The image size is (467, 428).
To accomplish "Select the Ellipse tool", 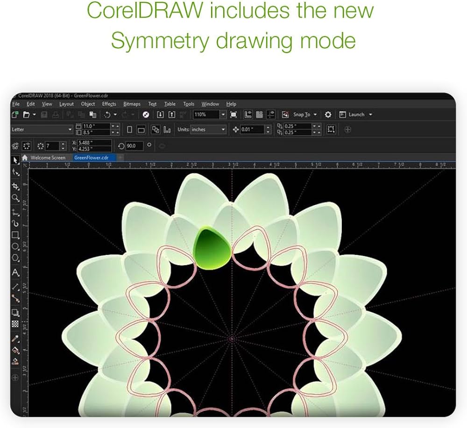I will point(15,247).
